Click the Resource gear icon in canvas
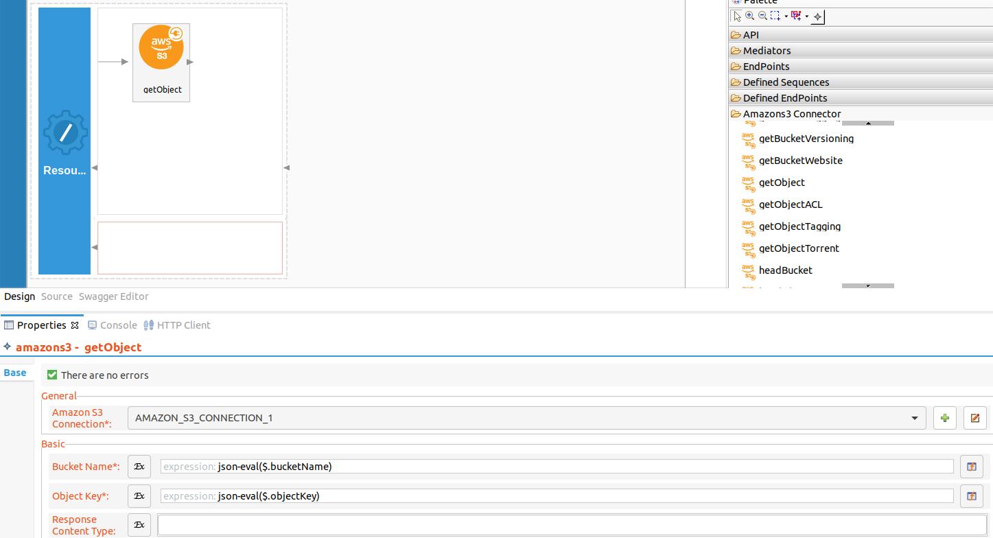 [x=65, y=132]
